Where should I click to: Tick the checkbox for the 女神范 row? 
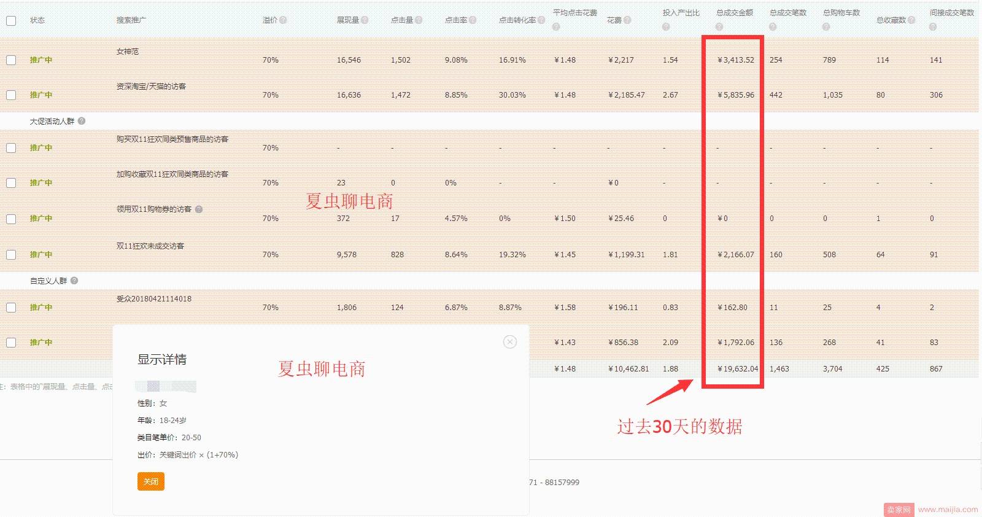pyautogui.click(x=11, y=60)
